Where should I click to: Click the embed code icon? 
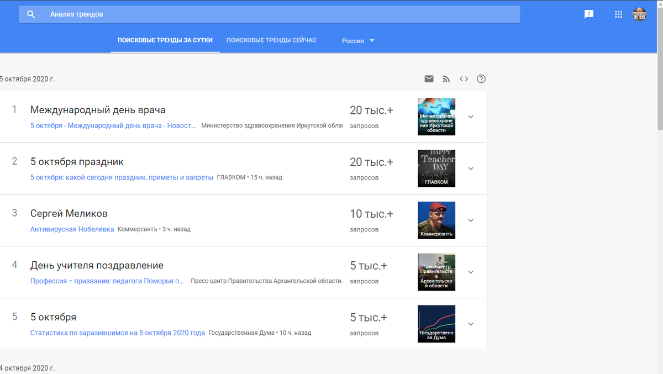464,79
